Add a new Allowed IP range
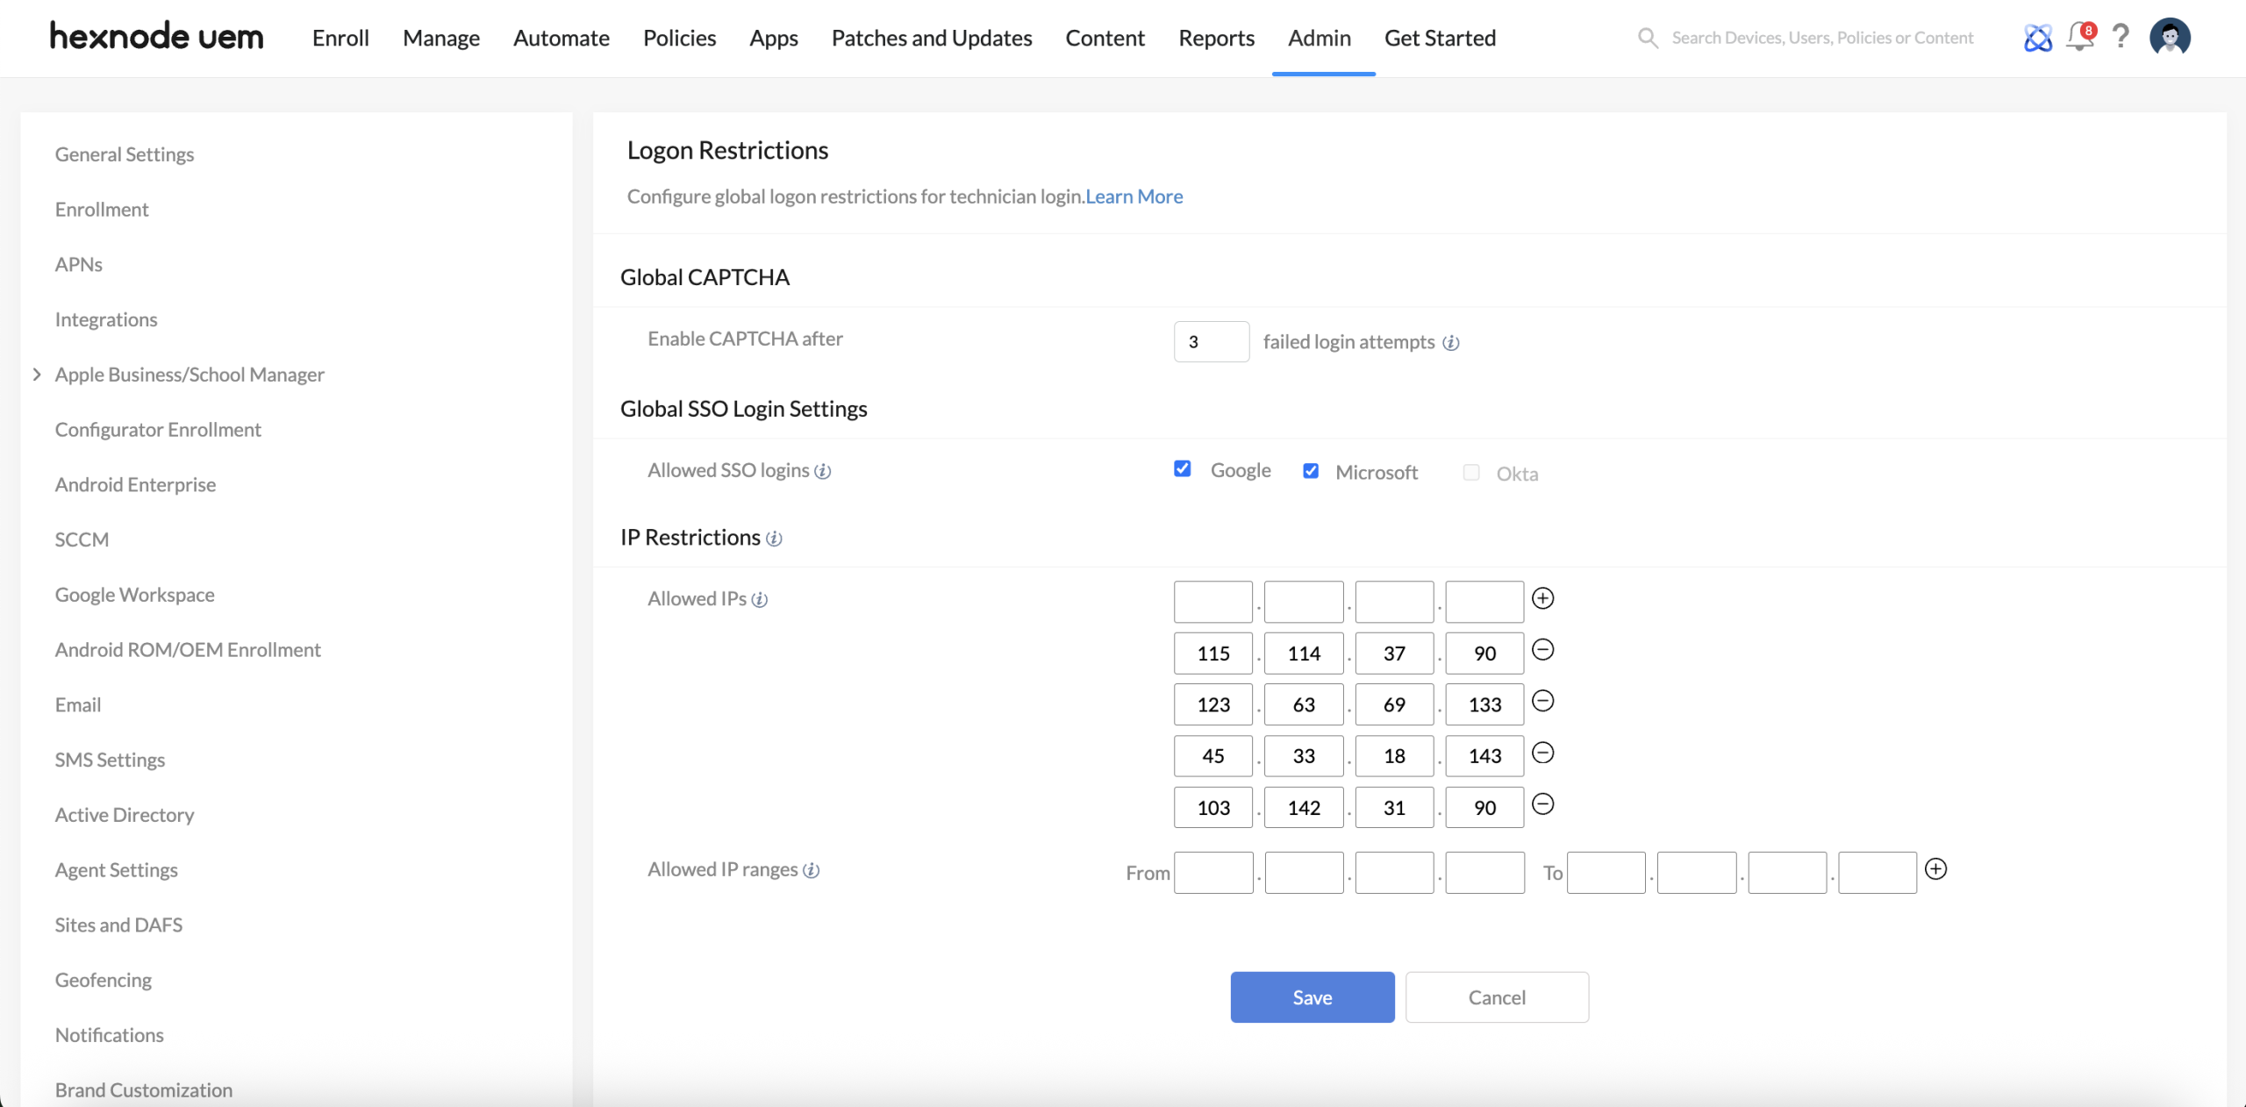The image size is (2246, 1107). tap(1937, 869)
